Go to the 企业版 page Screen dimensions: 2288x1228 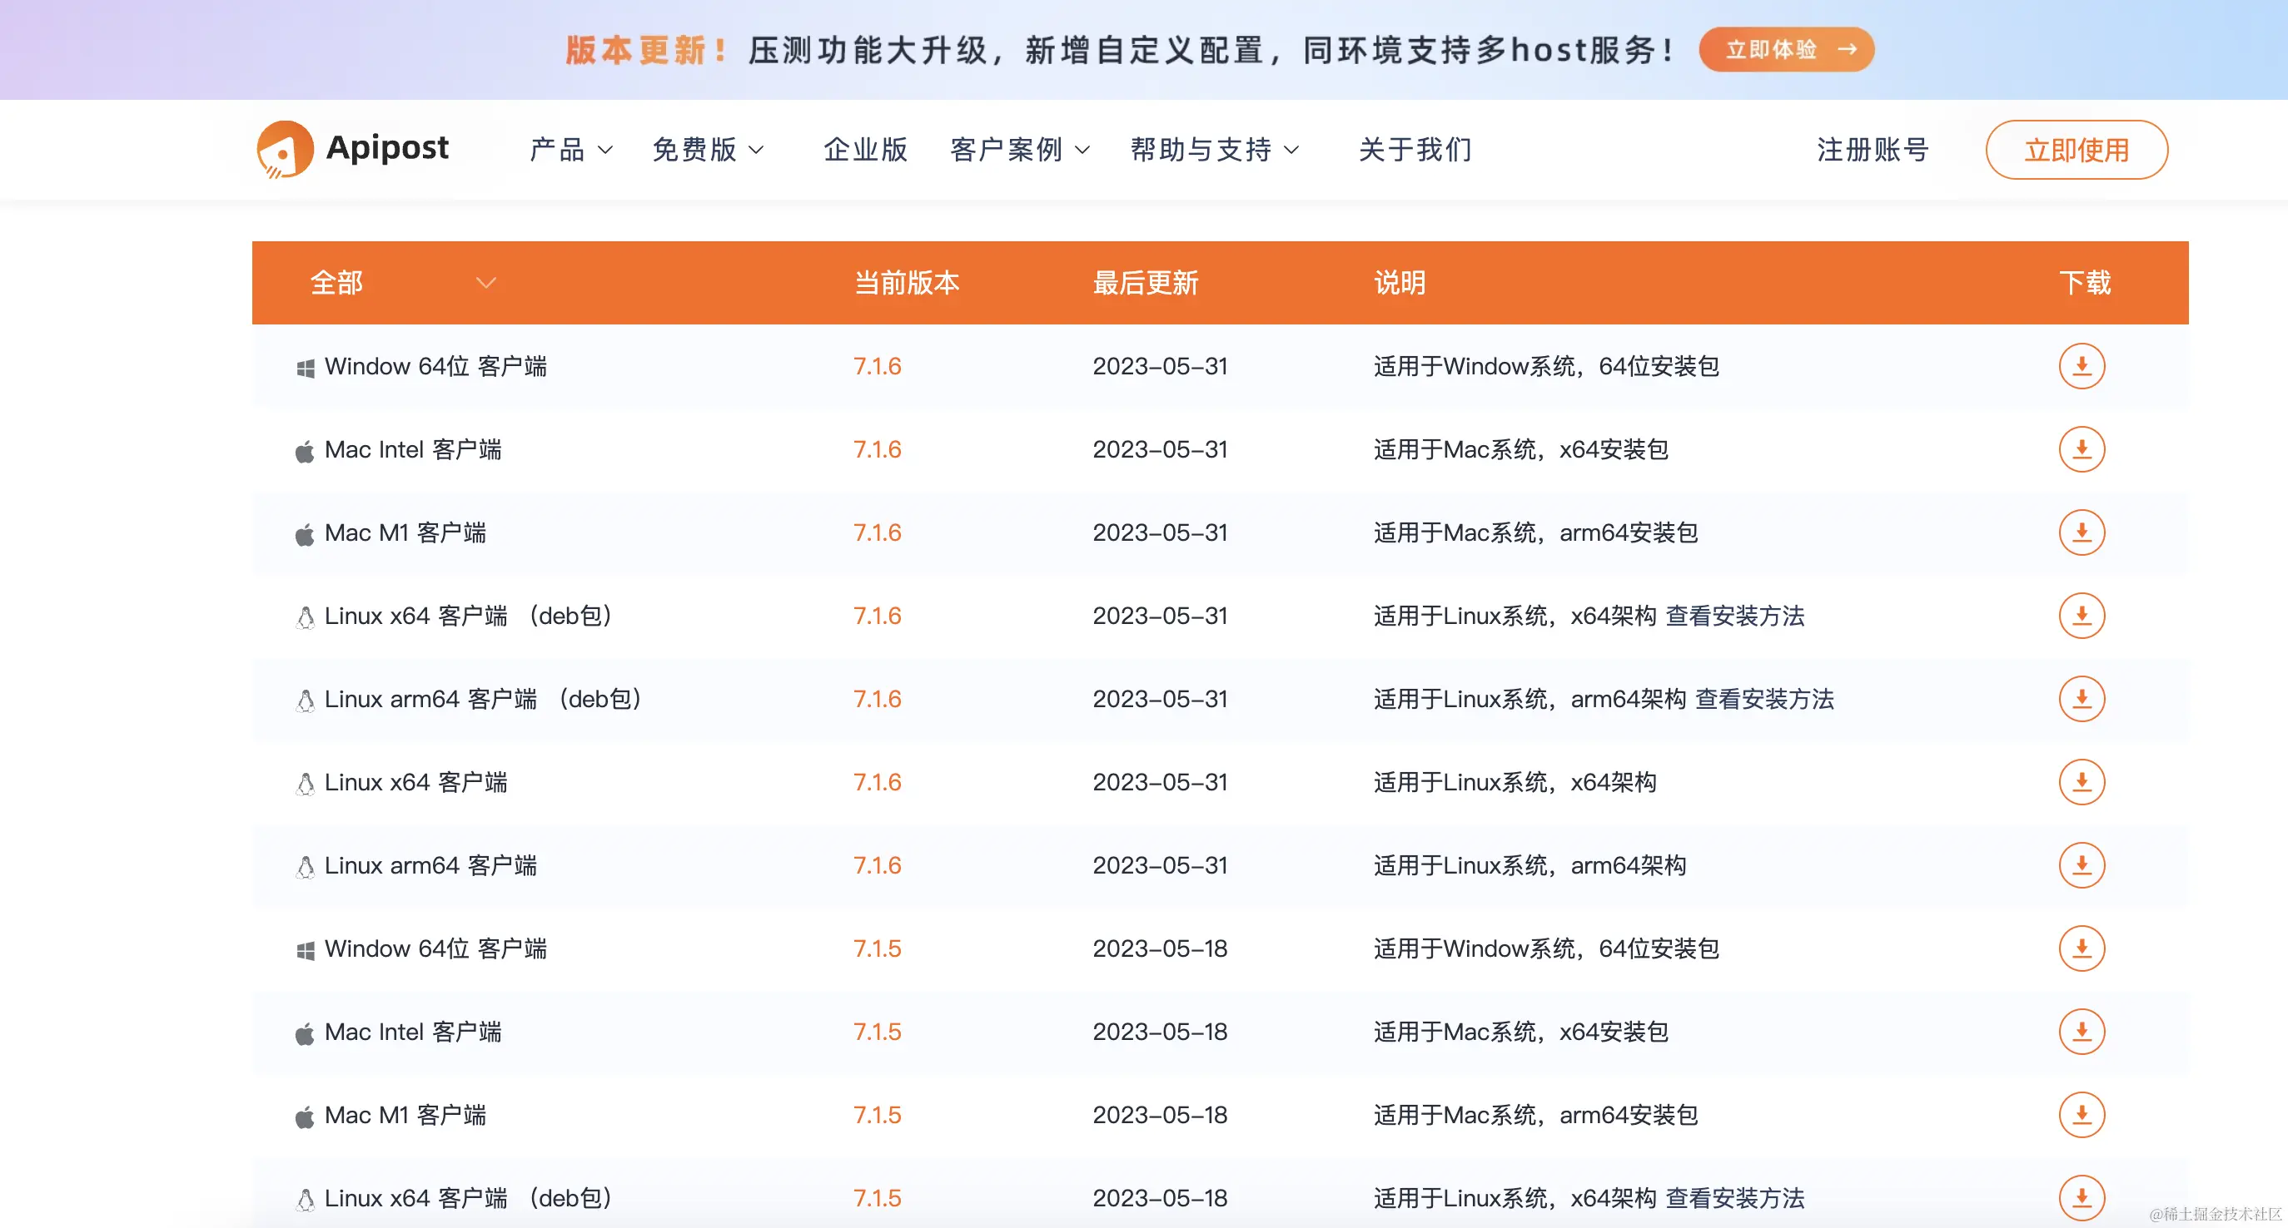click(x=865, y=150)
